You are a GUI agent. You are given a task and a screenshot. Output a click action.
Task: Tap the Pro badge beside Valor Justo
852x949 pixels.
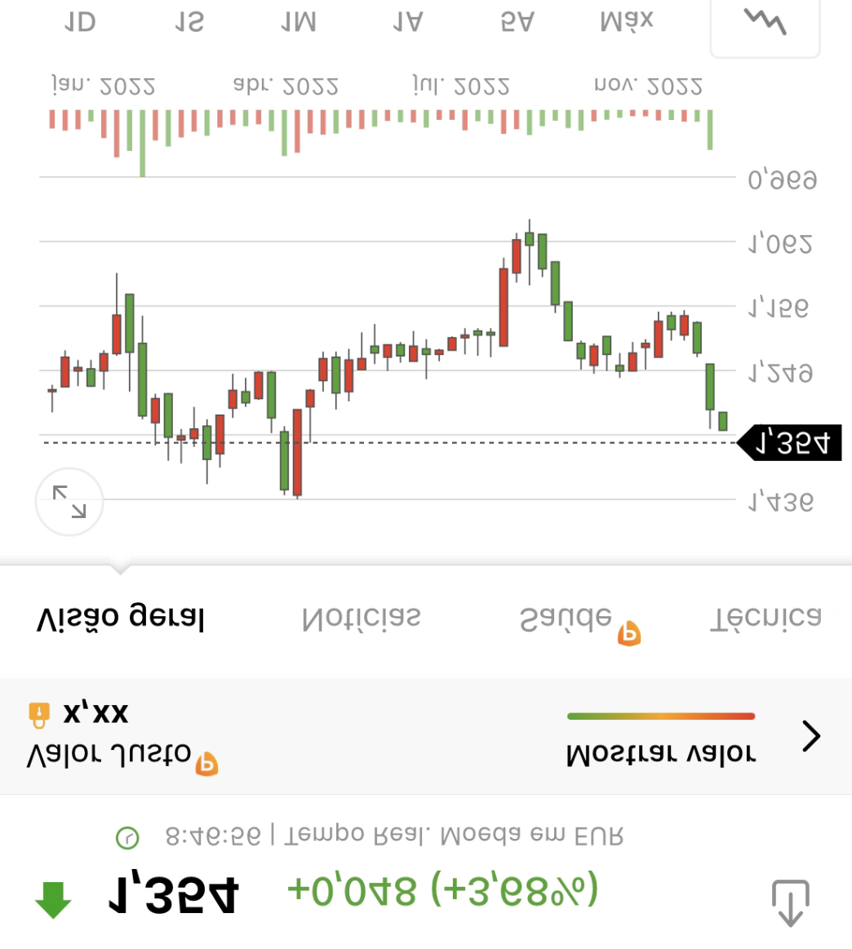coord(206,763)
